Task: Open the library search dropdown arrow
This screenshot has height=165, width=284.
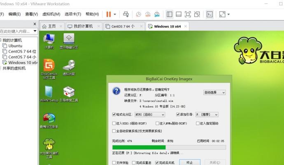Action: tap(35, 31)
